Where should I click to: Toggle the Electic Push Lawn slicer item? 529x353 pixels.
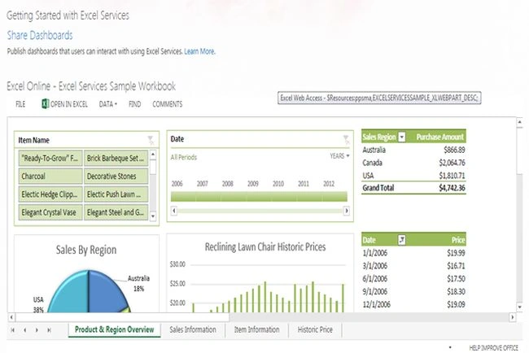tap(116, 194)
